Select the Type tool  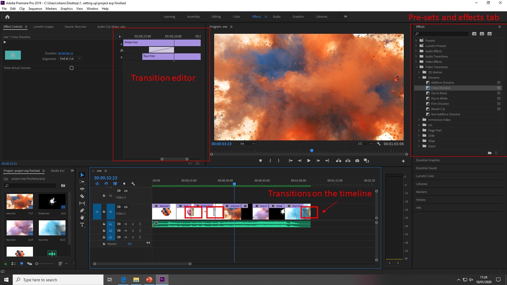tap(82, 224)
